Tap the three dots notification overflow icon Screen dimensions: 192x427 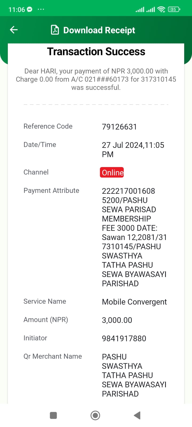click(41, 9)
